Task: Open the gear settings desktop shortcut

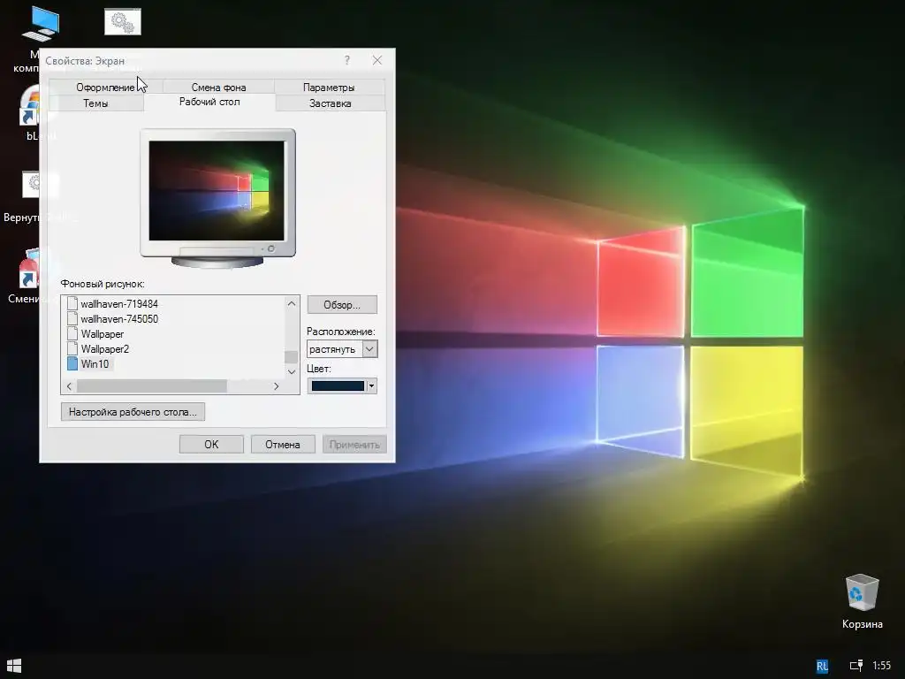Action: click(122, 22)
